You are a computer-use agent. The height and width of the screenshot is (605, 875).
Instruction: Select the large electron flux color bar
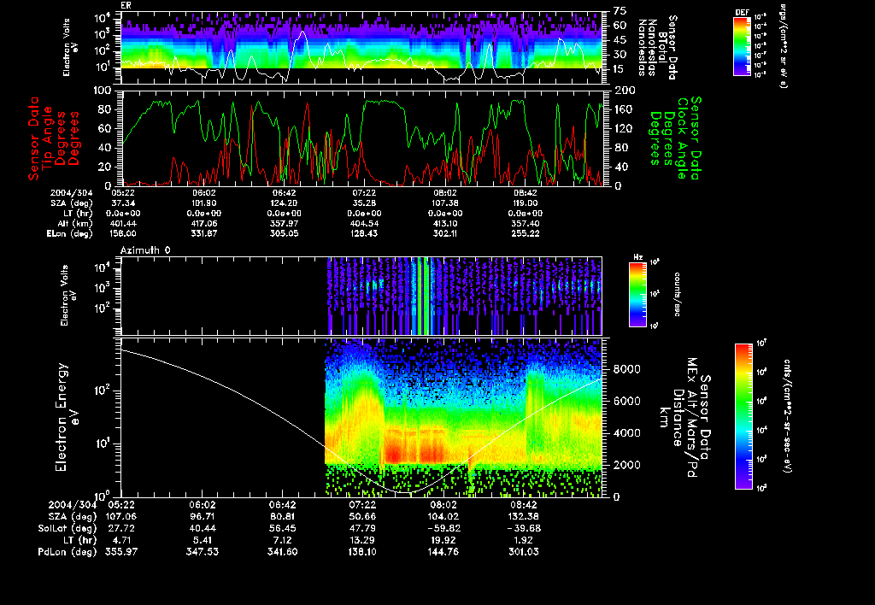coord(743,416)
